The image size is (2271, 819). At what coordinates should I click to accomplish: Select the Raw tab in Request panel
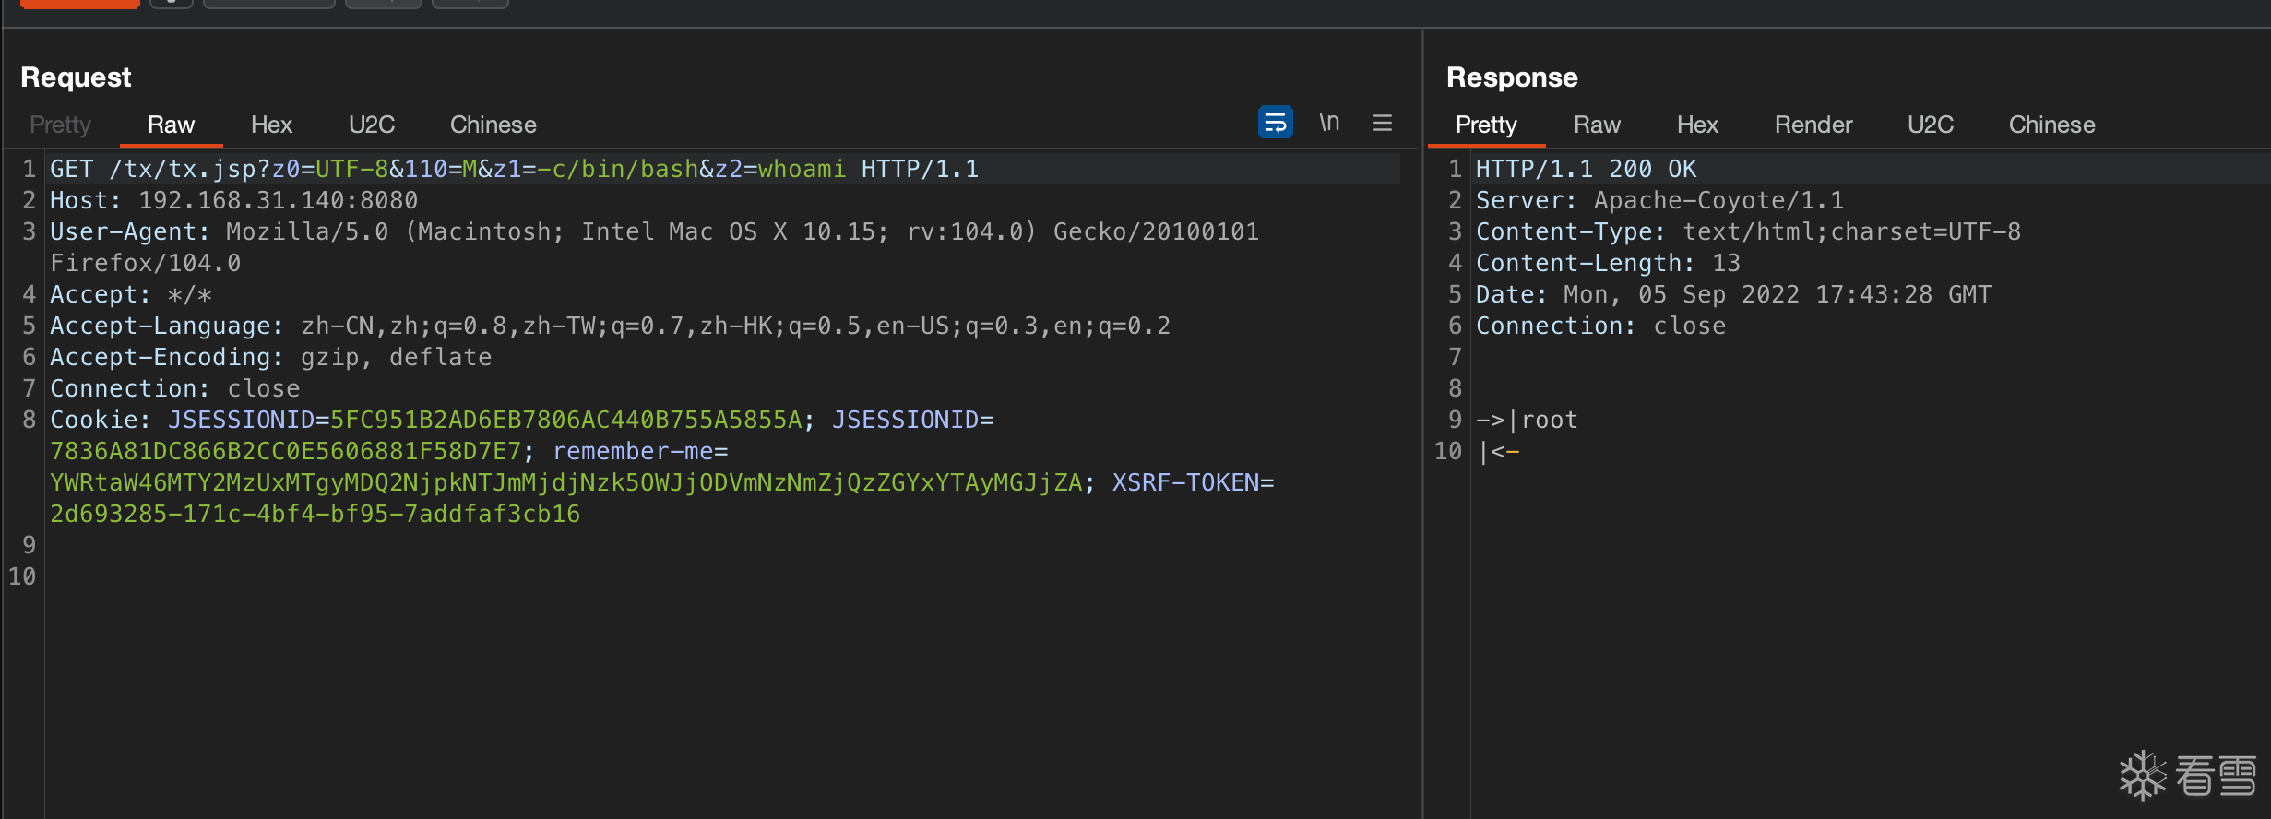[171, 125]
